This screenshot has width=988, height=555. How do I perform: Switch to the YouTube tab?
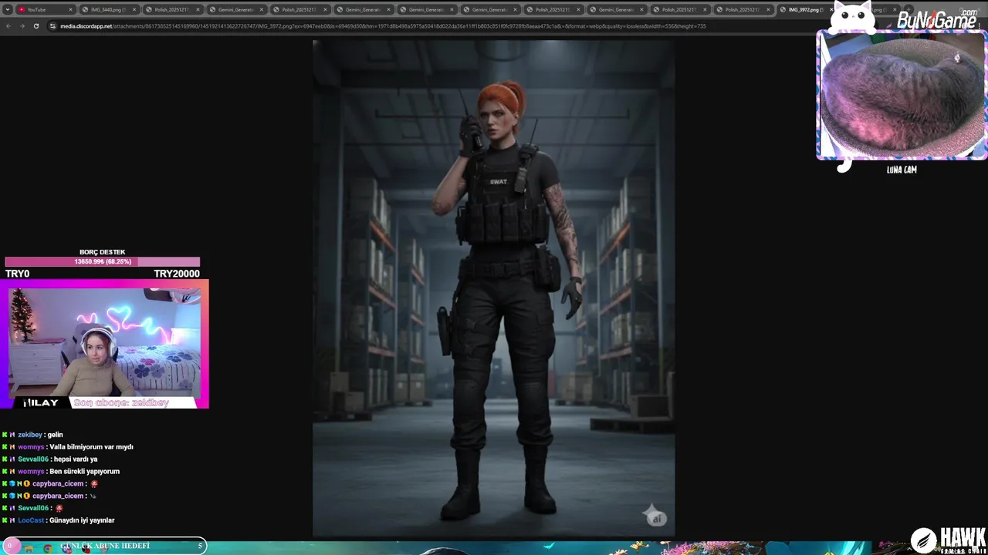[x=46, y=10]
